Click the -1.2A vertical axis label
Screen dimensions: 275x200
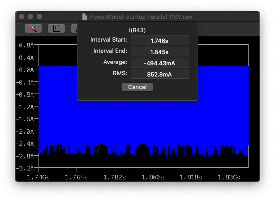[25, 107]
